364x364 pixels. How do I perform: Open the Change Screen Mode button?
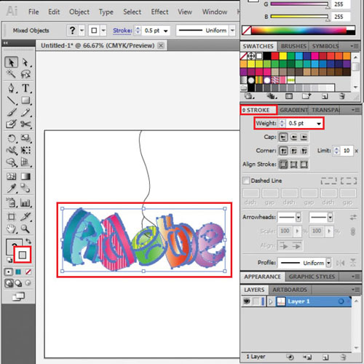[18, 296]
